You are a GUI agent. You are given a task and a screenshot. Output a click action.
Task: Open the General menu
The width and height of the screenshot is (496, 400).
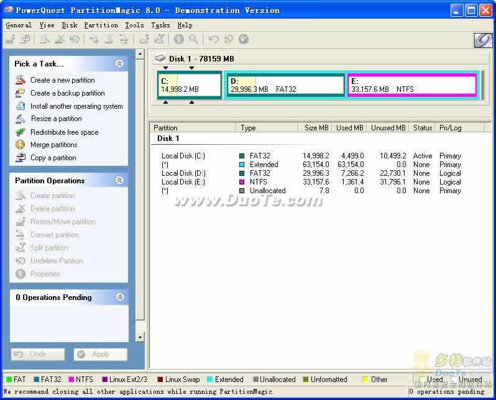pos(19,25)
